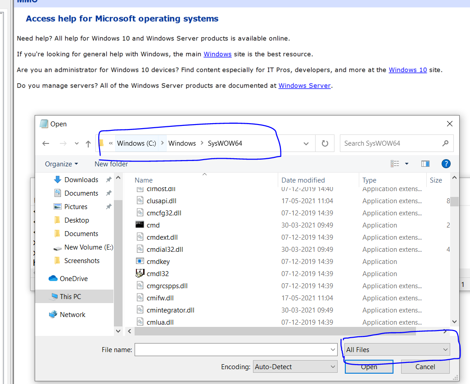
Task: Create a New folder
Action: pyautogui.click(x=111, y=164)
